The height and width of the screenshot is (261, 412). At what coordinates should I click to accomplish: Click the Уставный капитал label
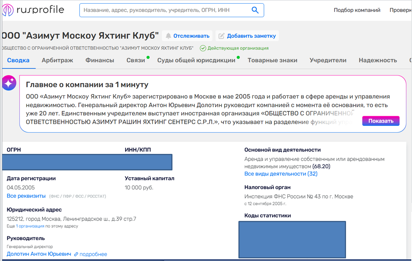[x=150, y=178]
